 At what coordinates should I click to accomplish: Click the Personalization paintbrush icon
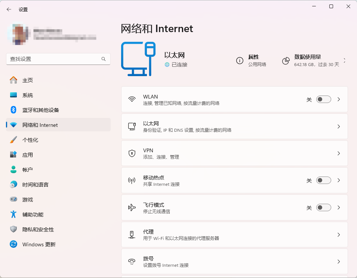13,140
